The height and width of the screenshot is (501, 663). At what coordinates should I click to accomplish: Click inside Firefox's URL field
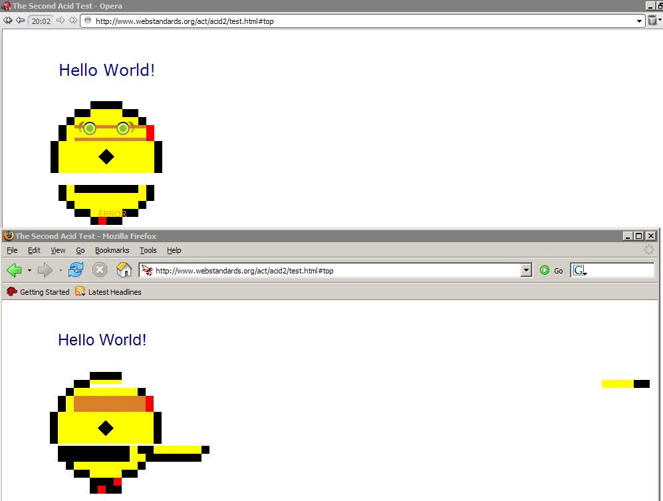point(336,270)
